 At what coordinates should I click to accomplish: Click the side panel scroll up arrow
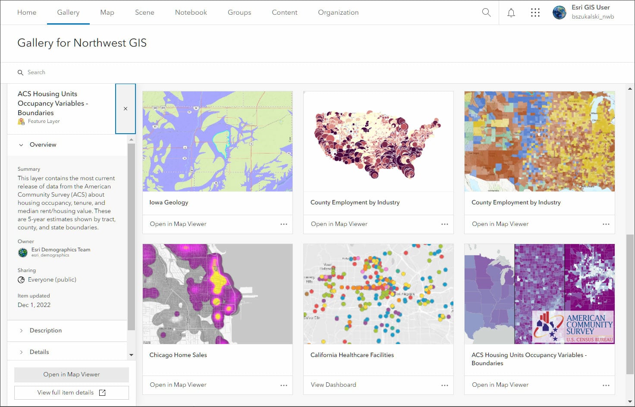click(x=131, y=140)
